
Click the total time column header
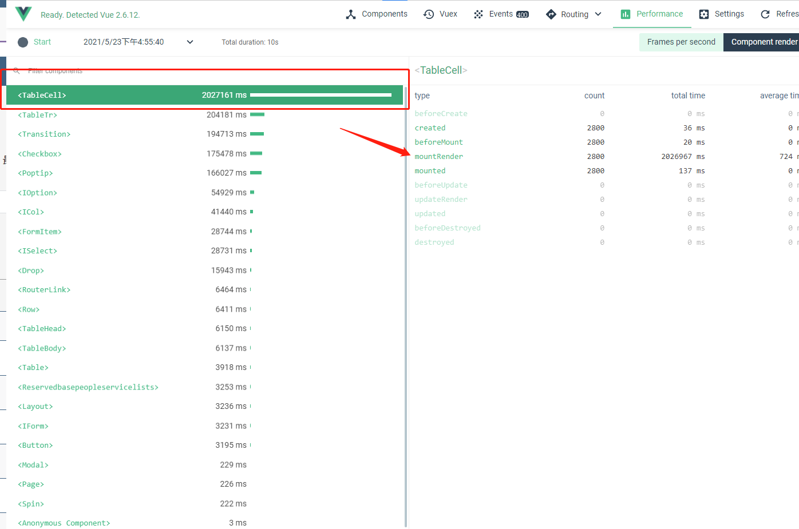pyautogui.click(x=688, y=96)
